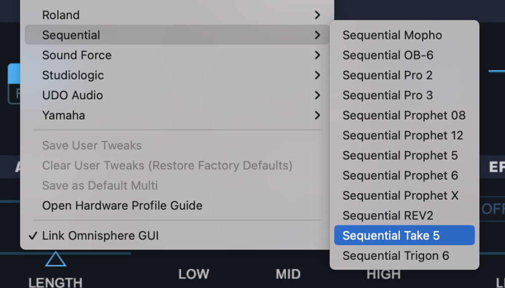Open Hardware Profile Guide
This screenshot has width=505, height=288.
point(122,206)
